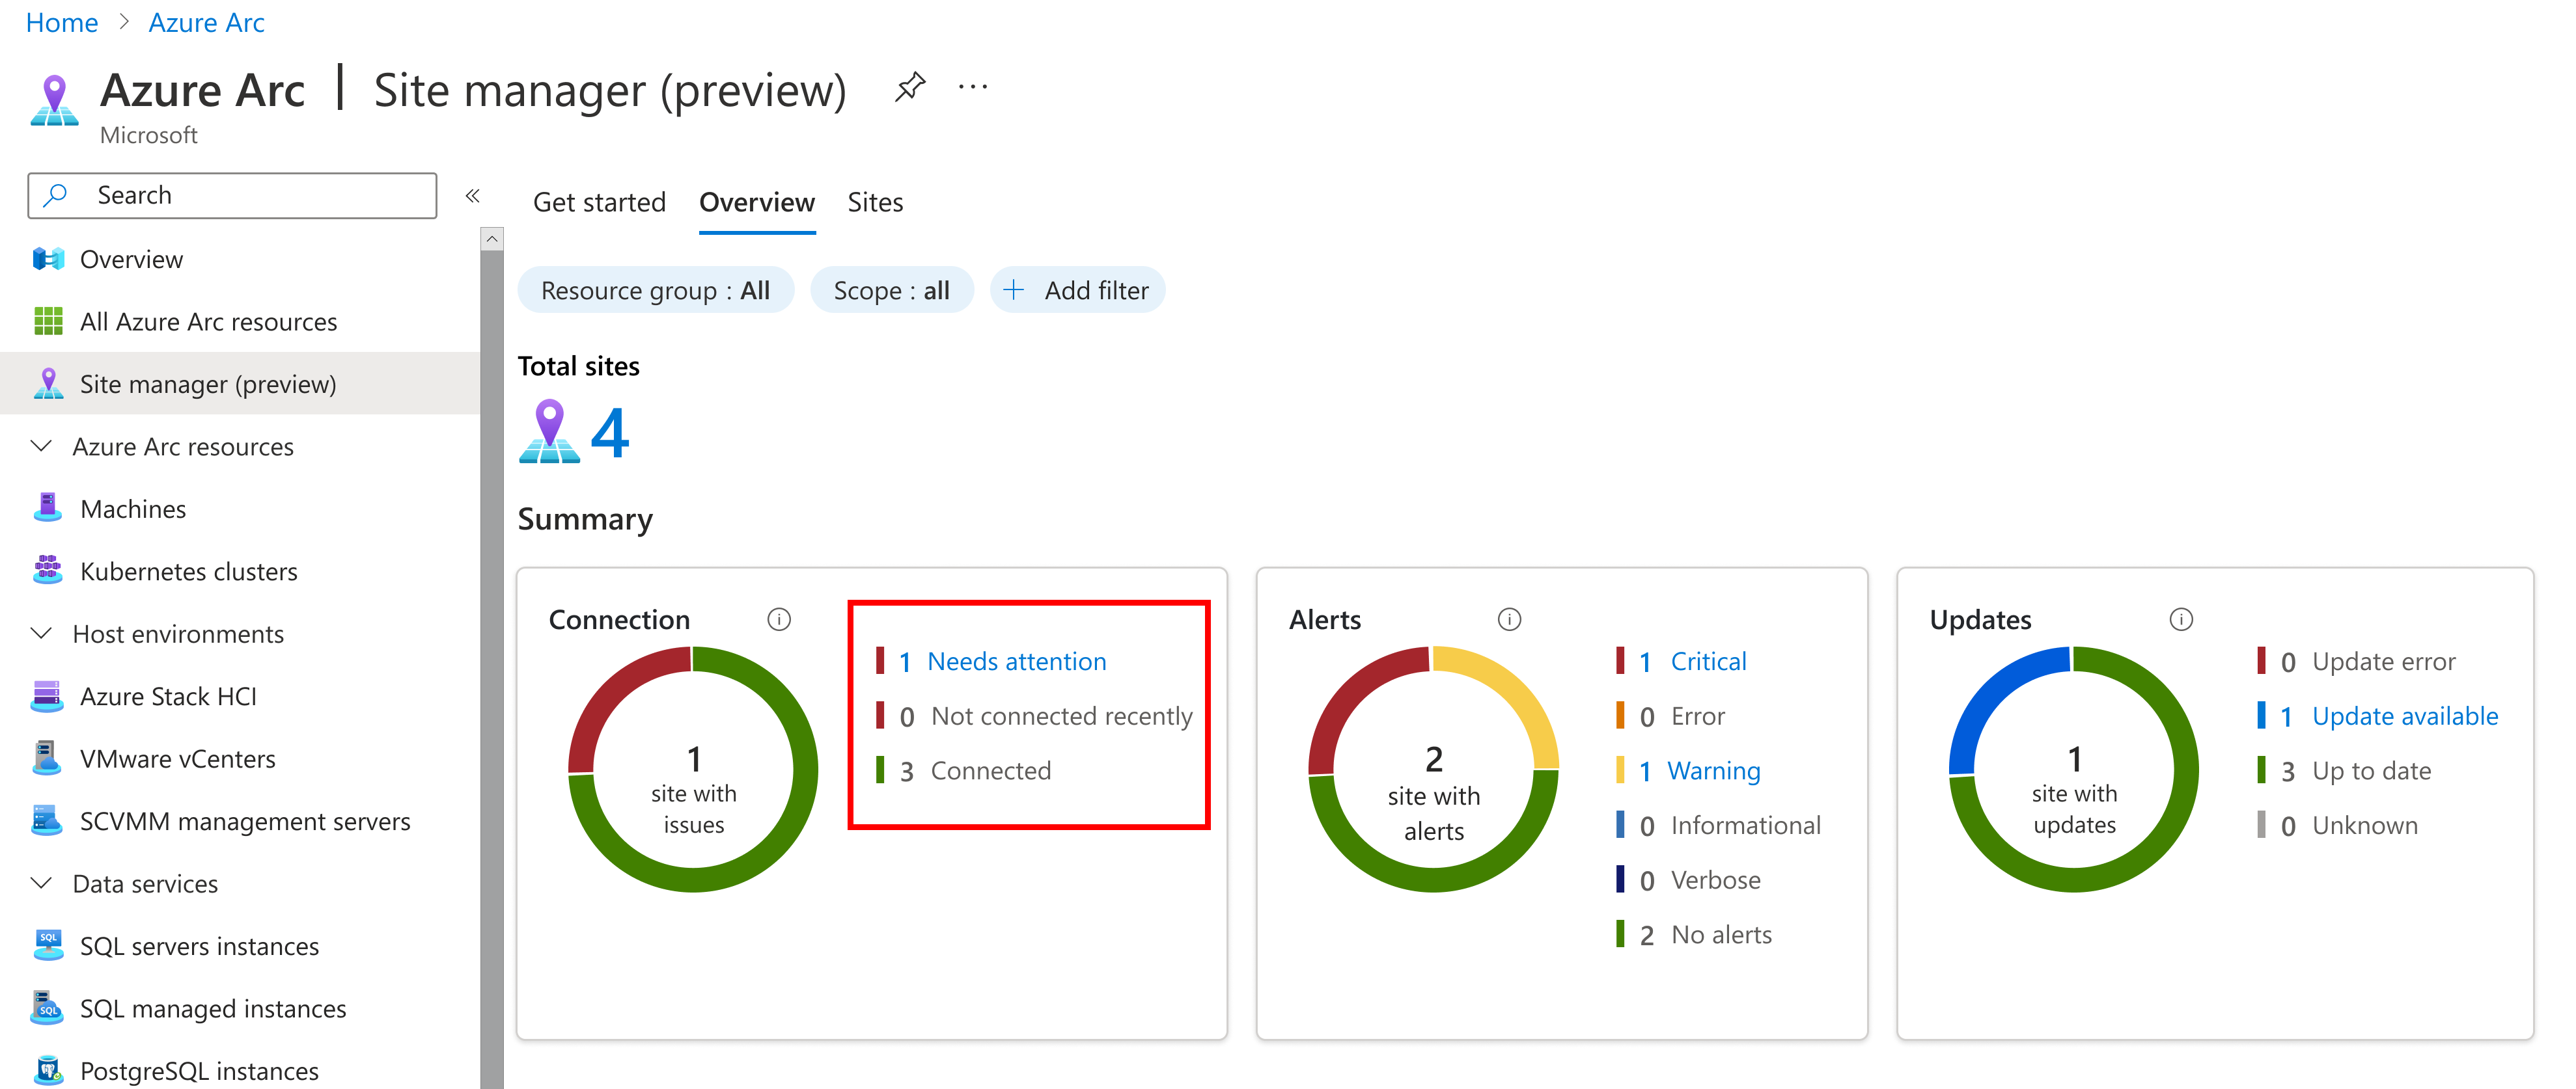Open the Resource group filter

(x=656, y=289)
